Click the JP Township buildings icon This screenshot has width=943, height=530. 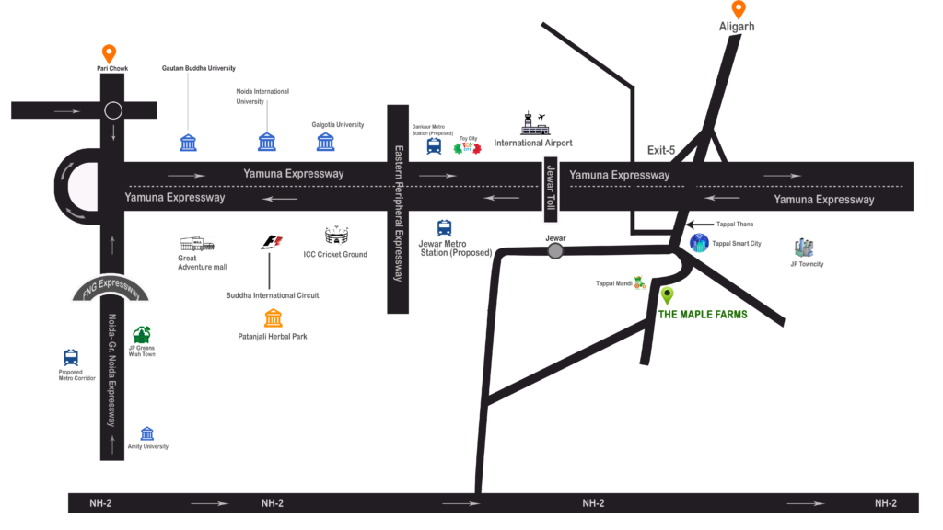pyautogui.click(x=804, y=248)
